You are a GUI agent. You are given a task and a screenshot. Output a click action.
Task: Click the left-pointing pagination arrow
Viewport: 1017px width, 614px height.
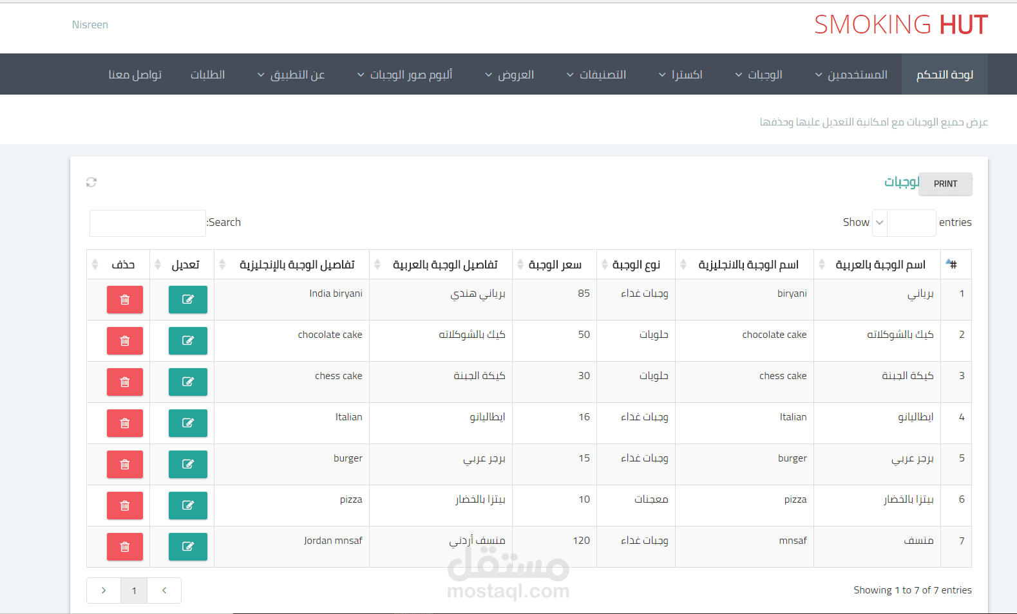(164, 590)
